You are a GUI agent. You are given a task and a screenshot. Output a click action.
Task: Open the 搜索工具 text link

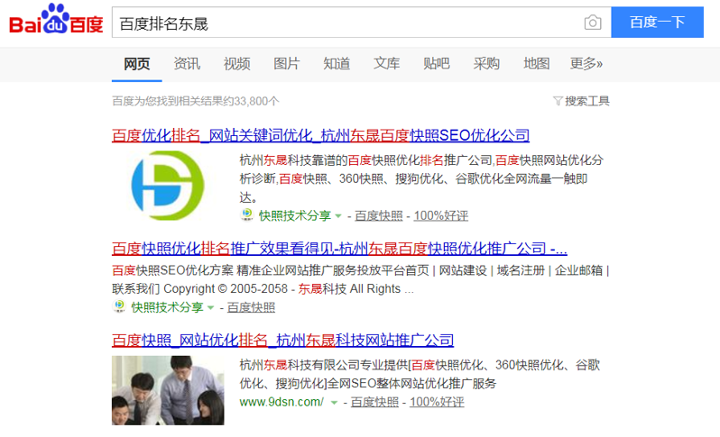[587, 101]
